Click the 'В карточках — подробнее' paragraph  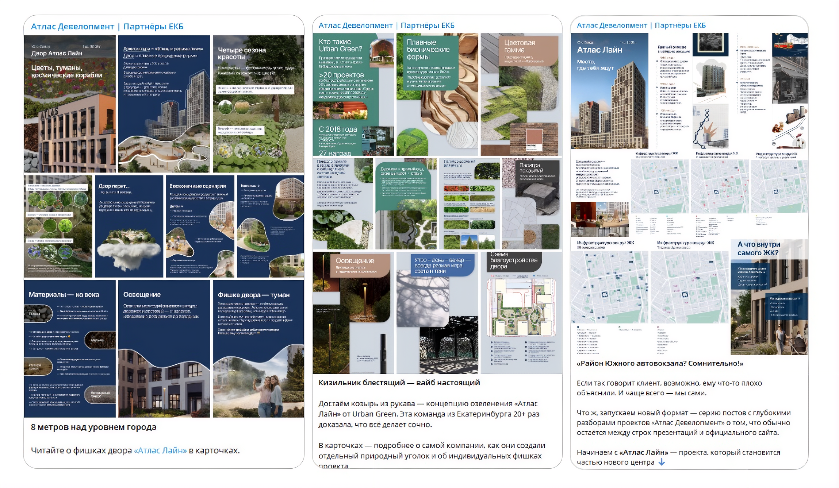click(432, 455)
